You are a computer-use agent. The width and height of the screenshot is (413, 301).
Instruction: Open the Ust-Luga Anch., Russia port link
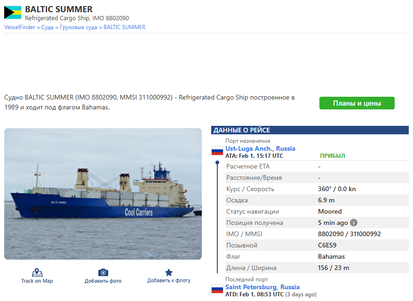tap(260, 148)
